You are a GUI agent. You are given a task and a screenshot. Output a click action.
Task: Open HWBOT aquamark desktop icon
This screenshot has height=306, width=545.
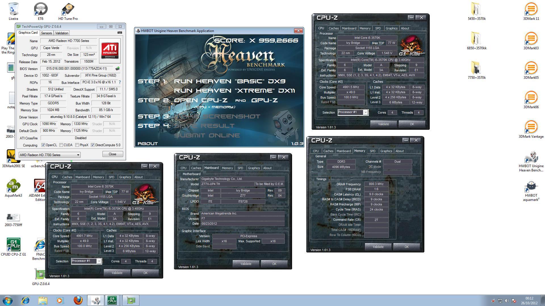point(531,191)
